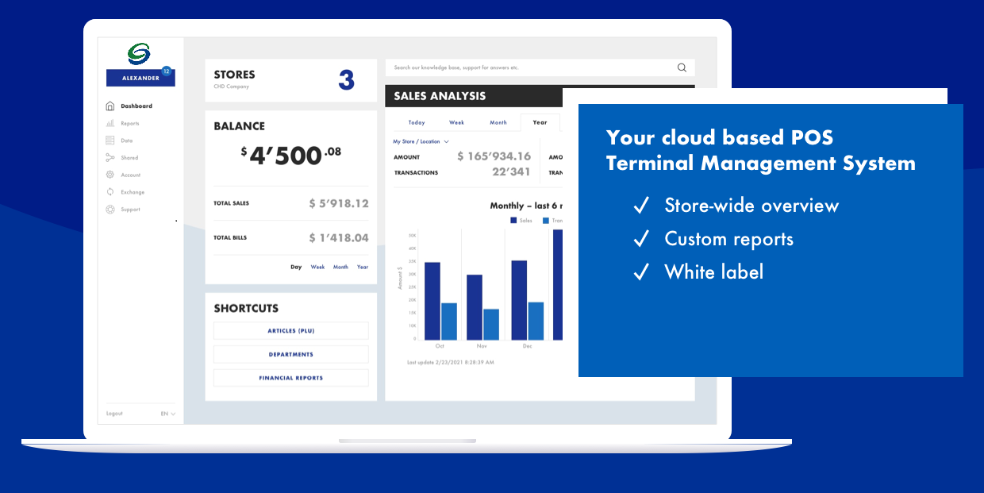Click the Dashboard home icon

coord(110,106)
